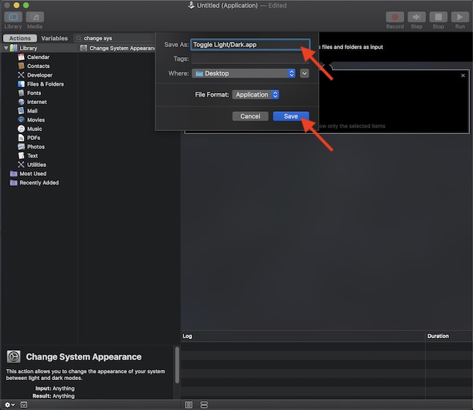Screen dimensions: 473x410
Task: Cancel the save dialog
Action: [250, 116]
